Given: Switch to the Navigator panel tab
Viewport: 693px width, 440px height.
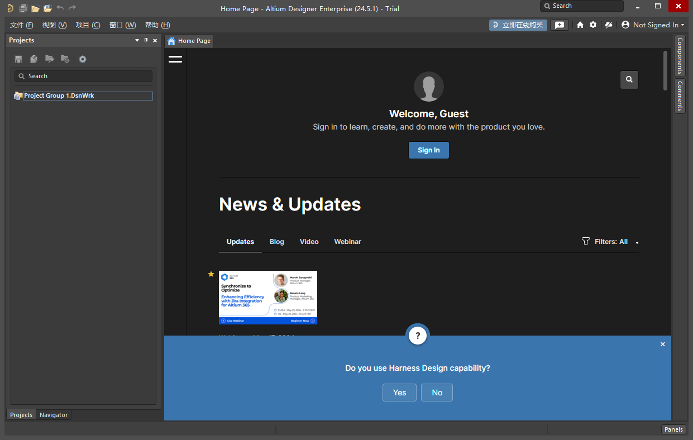Looking at the screenshot, I should [54, 415].
